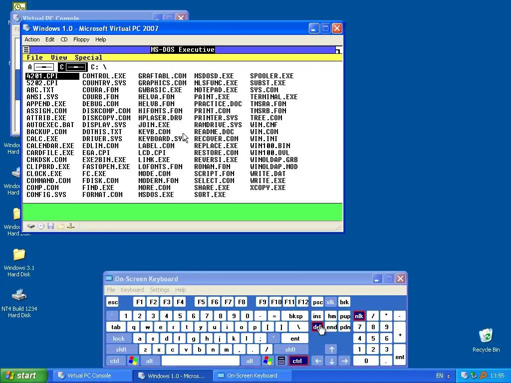Switch to On-Screen Keyboard taskbar button
The height and width of the screenshot is (383, 511).
pos(252,376)
